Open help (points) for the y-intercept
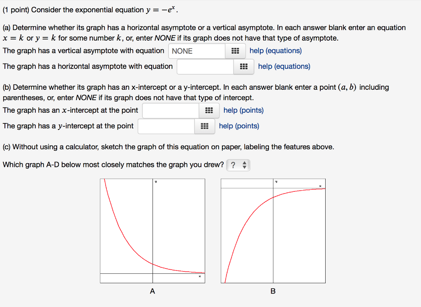Viewport: 421px width, 307px height. (x=239, y=126)
